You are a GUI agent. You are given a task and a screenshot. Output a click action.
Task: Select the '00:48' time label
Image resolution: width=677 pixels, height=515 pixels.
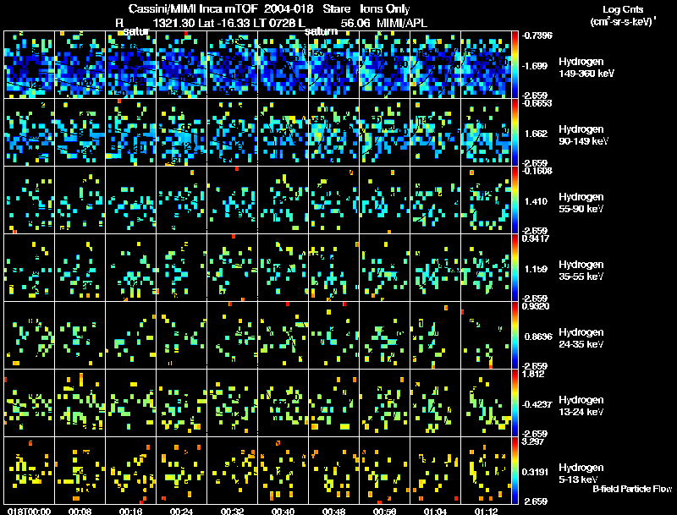point(333,511)
